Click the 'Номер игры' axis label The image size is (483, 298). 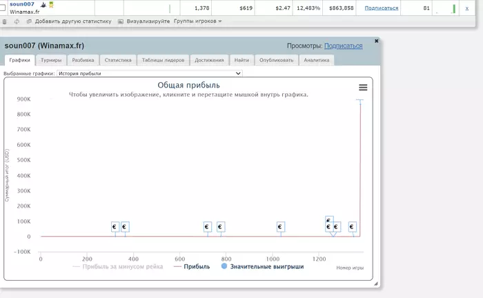[x=350, y=268]
